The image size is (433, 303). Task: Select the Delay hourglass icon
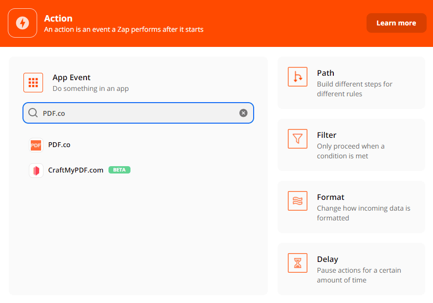tap(298, 263)
